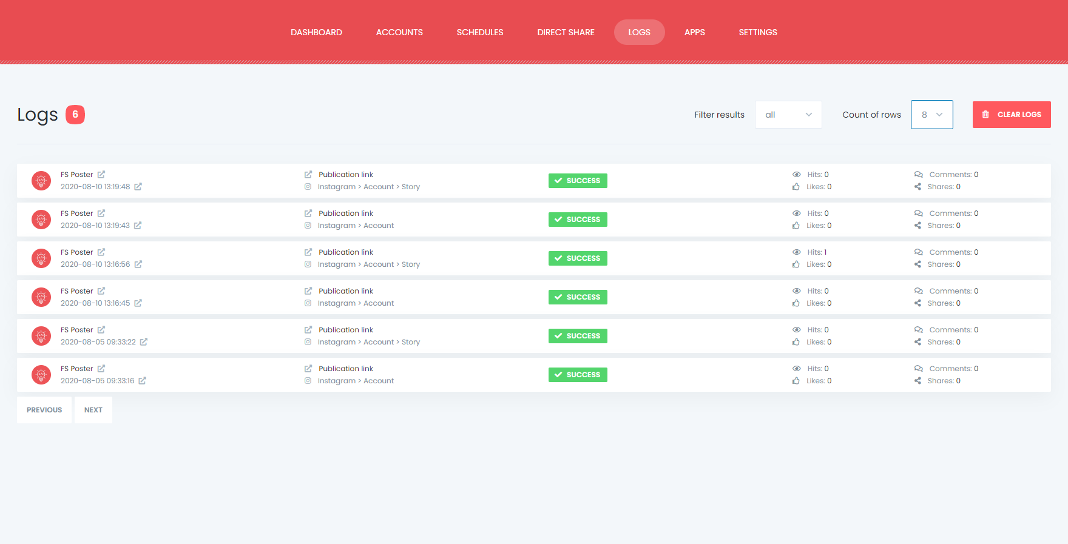Click 'Instagram > Account > Story' in 13:19:48 row
The image size is (1068, 544).
coord(369,187)
